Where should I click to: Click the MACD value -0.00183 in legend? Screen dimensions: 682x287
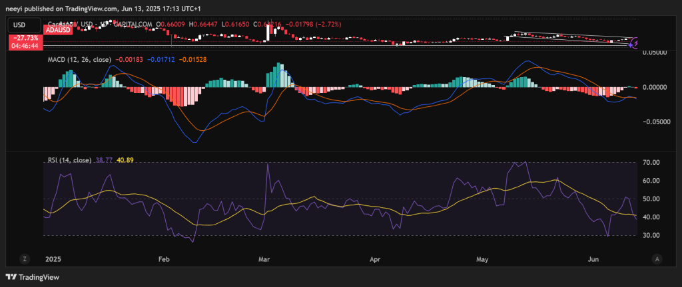coord(130,60)
